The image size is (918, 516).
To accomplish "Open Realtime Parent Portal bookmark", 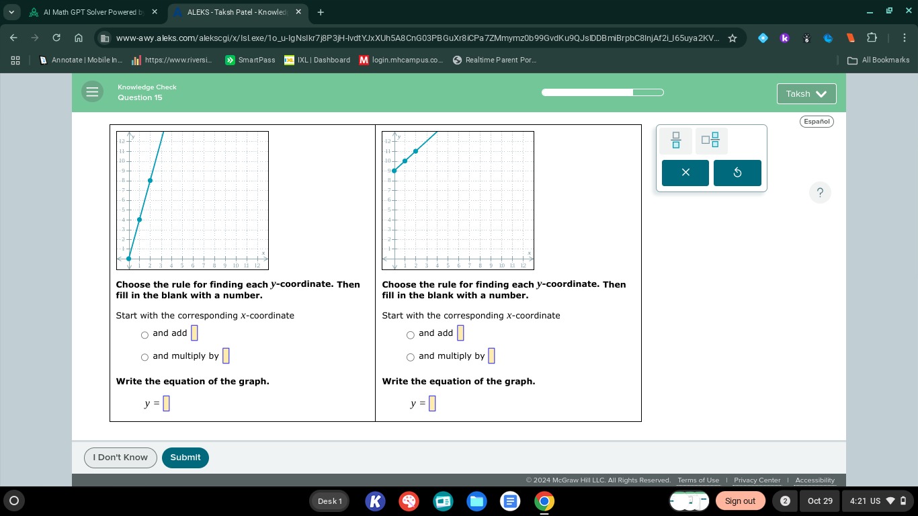I will coord(495,60).
